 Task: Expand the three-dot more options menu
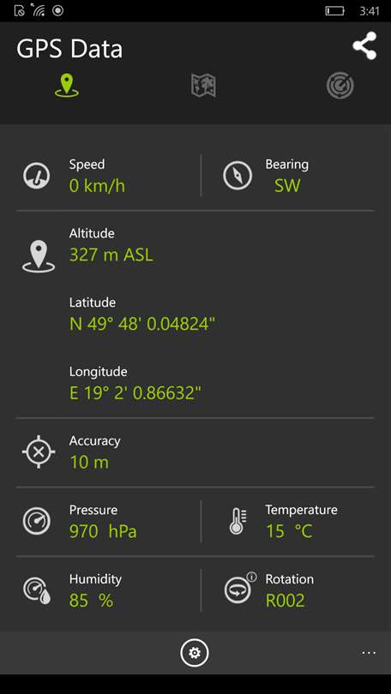tap(369, 653)
